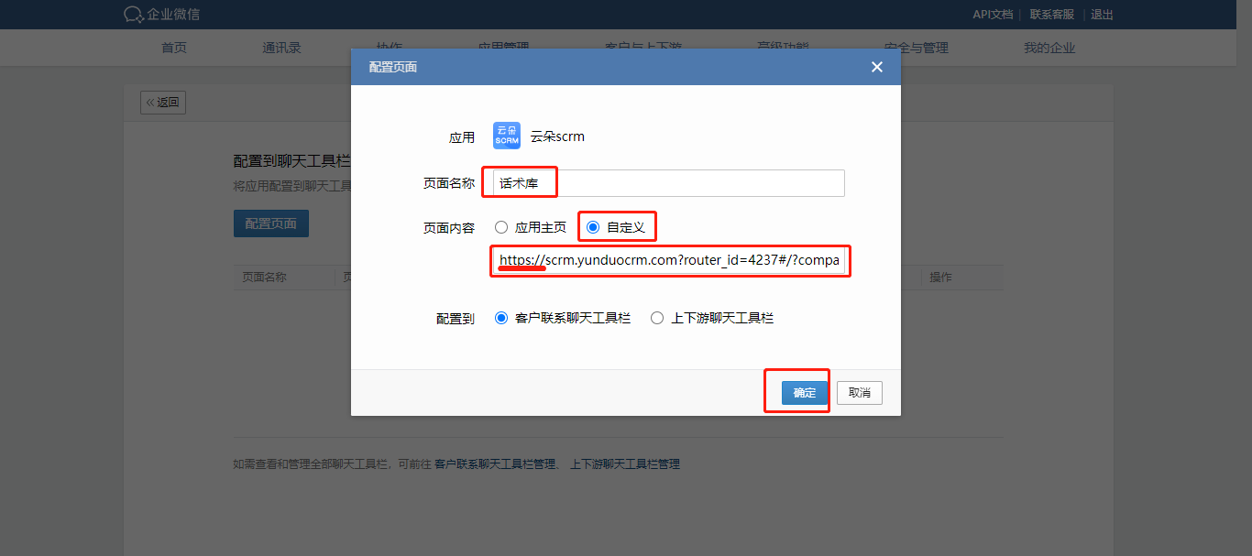This screenshot has width=1252, height=556.
Task: Open 客户联系聊天工具栏管理 link
Action: [x=495, y=464]
